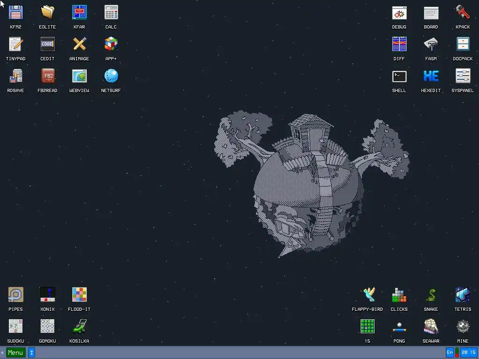Open the FLOOD-IT colored squares icon
Screen dimensions: 479x359
pyautogui.click(x=79, y=294)
